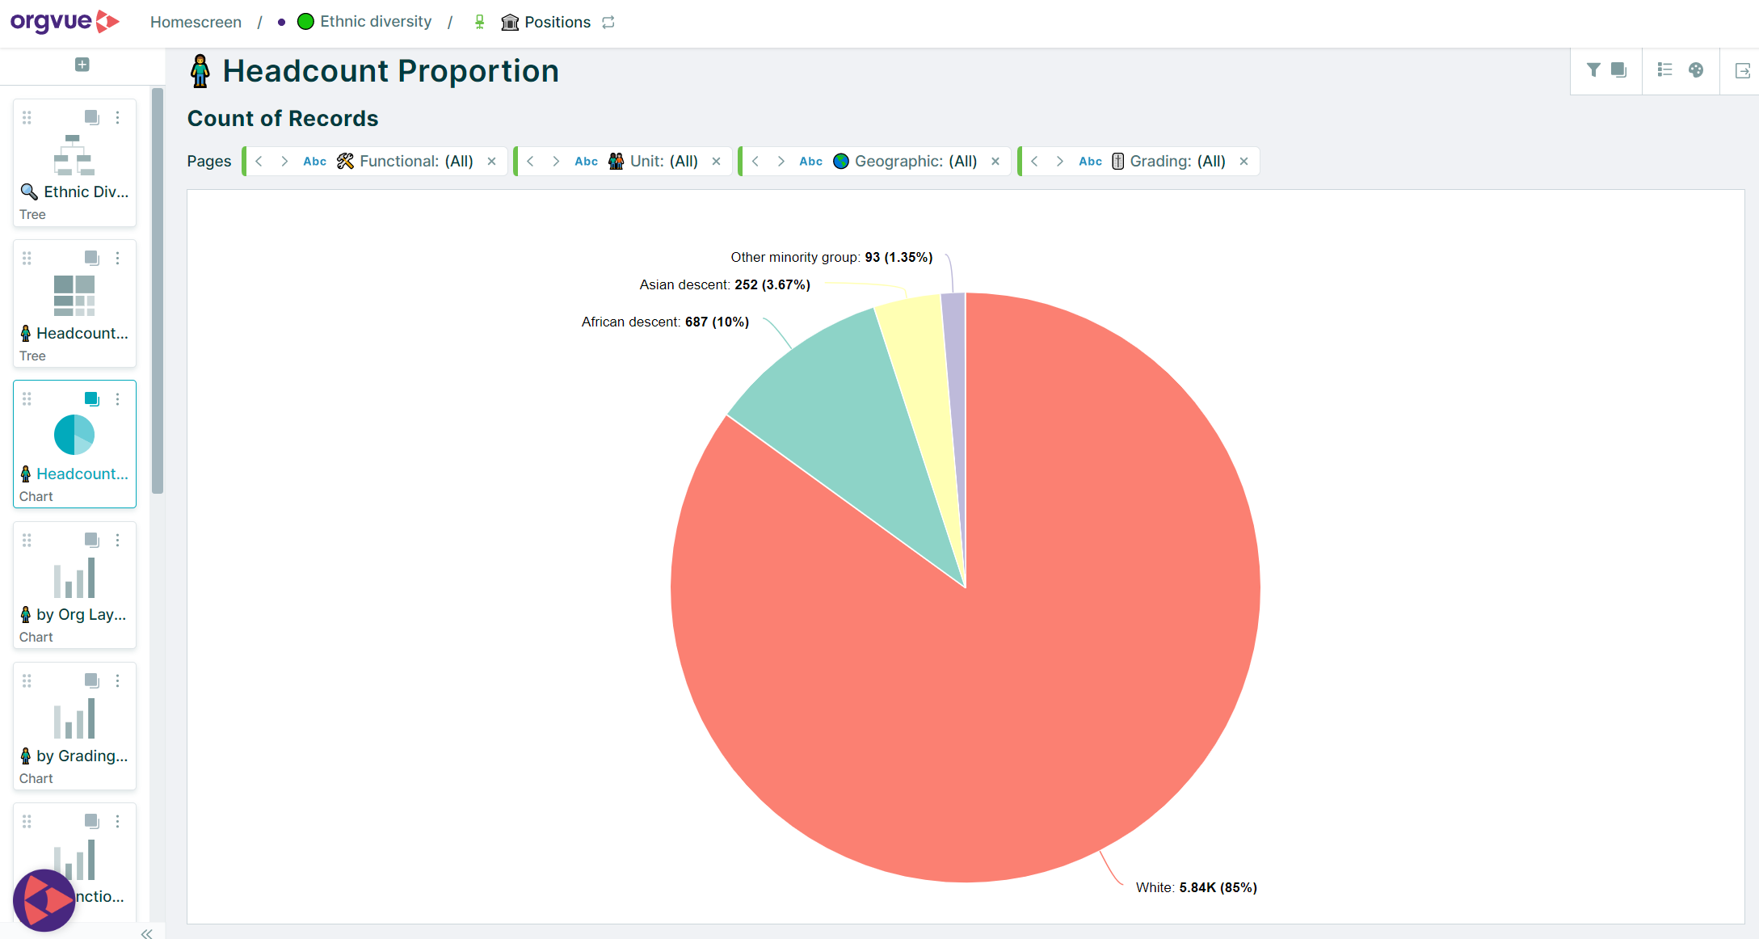Image resolution: width=1759 pixels, height=939 pixels.
Task: Click Abc toggle on the Geographic page filter
Action: point(810,161)
